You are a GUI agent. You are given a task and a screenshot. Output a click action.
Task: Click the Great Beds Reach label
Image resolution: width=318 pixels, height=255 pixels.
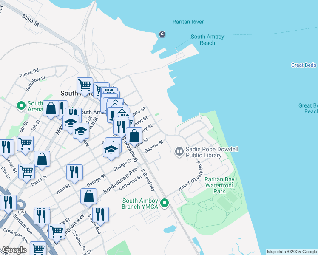(x=309, y=108)
